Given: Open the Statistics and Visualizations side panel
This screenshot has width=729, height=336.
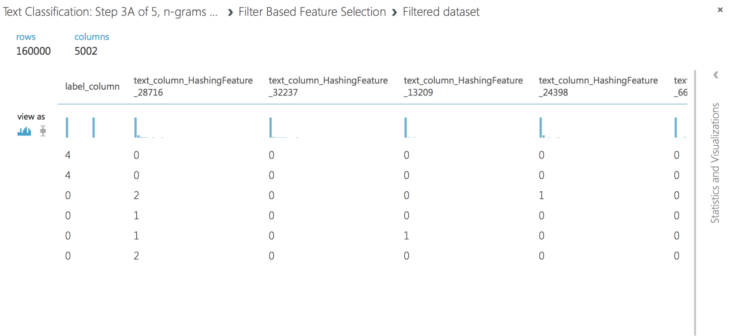Looking at the screenshot, I should point(715,163).
